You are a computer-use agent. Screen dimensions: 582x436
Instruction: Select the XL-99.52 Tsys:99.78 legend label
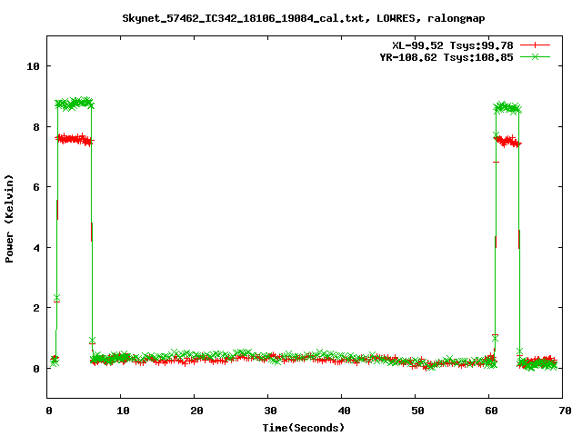coord(453,45)
